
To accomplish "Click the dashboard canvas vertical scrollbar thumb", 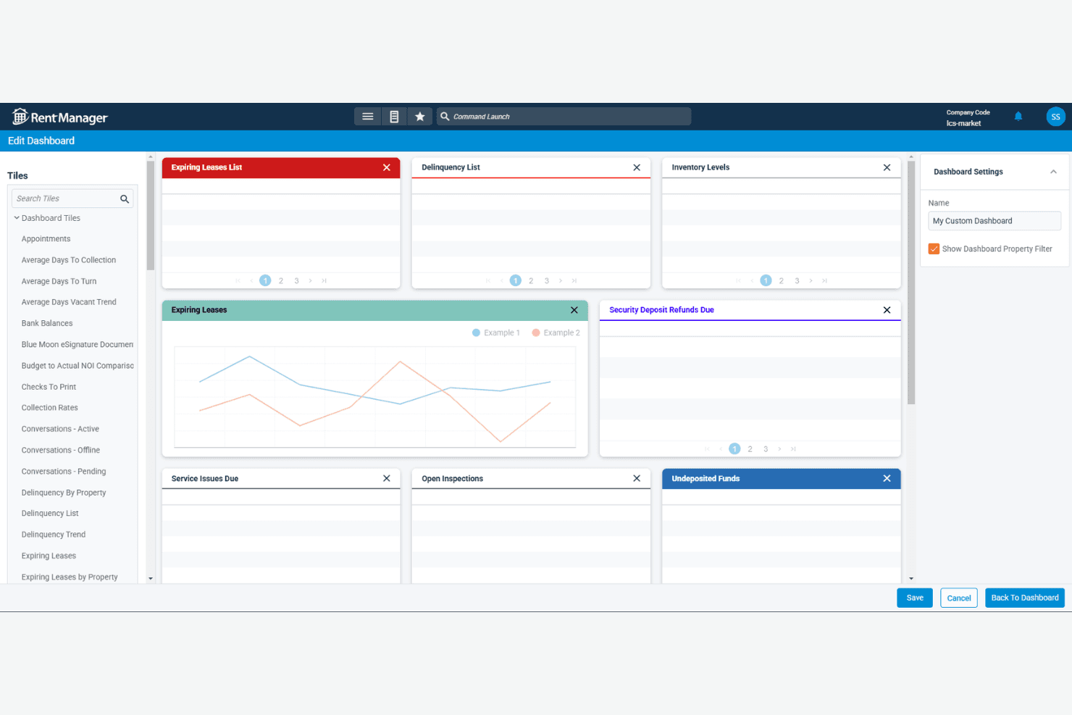I will tap(911, 283).
